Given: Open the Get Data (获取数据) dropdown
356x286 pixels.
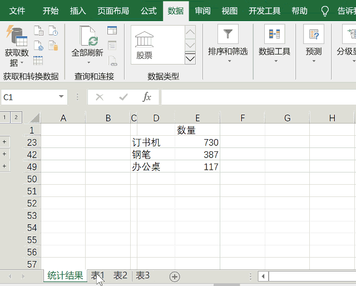Looking at the screenshot, I should (17, 46).
